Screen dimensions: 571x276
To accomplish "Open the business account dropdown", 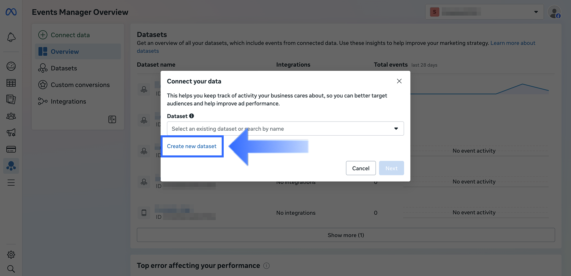I will point(484,12).
